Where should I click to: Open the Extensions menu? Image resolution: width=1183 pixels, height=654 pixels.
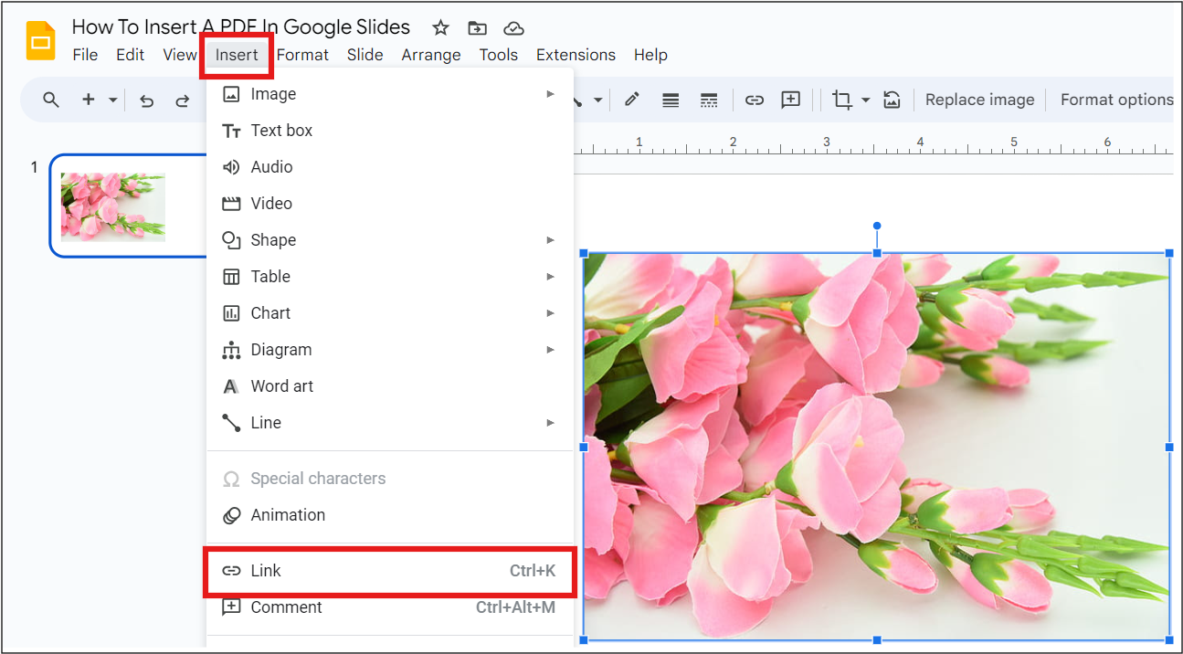(576, 55)
